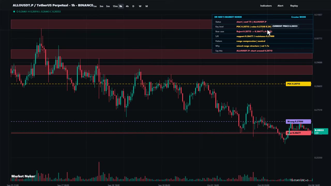Viewport: 331px width, 186px height.
Task: Click the purple Wrong 0.27000 level label
Action: point(298,121)
